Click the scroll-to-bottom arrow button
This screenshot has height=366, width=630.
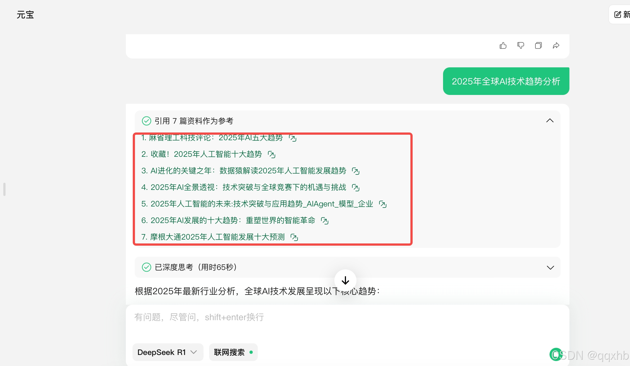tap(345, 281)
